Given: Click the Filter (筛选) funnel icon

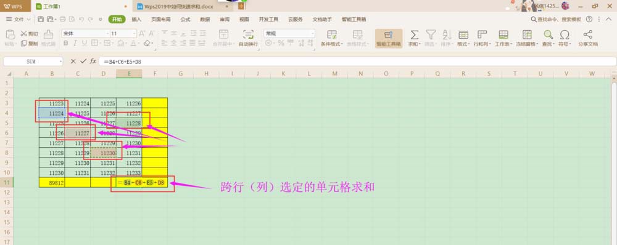Looking at the screenshot, I should tap(431, 34).
